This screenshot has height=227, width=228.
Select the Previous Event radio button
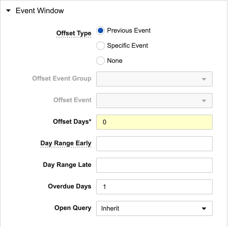(101, 30)
